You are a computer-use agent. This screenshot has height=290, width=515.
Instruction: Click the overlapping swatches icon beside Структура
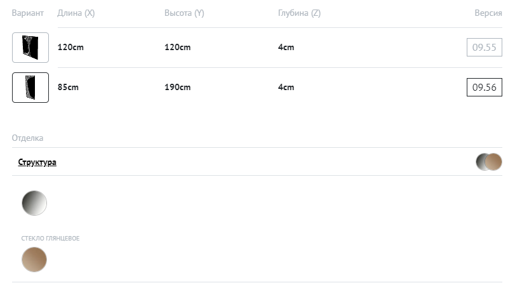[489, 162]
